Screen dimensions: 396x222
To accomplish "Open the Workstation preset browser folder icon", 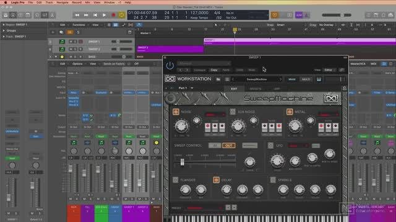I will tap(218, 80).
